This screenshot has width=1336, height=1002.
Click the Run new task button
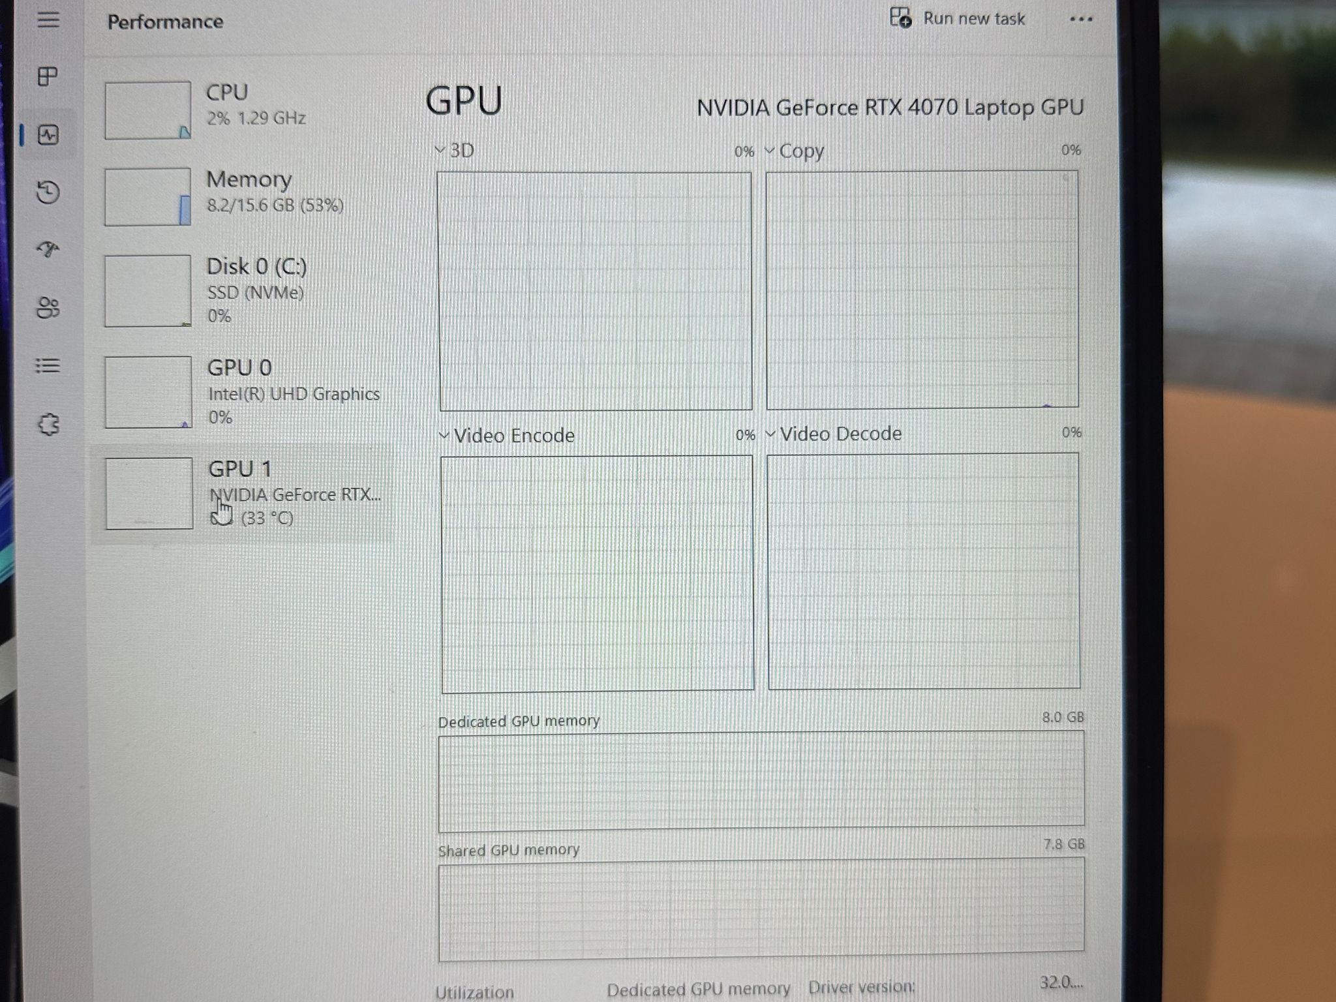958,18
